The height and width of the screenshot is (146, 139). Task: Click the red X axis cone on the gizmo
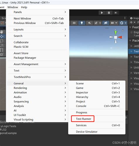click(x=120, y=37)
